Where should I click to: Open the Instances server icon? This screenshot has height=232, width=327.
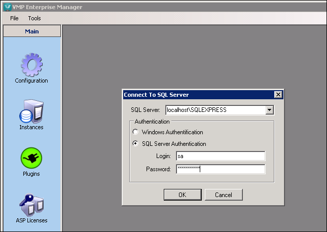click(31, 111)
